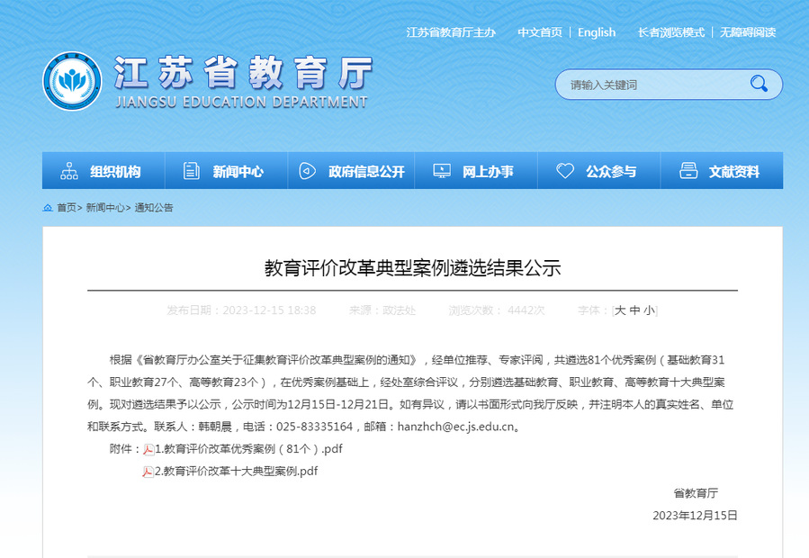Click the home icon in breadcrumb
809x558 pixels.
(48, 208)
